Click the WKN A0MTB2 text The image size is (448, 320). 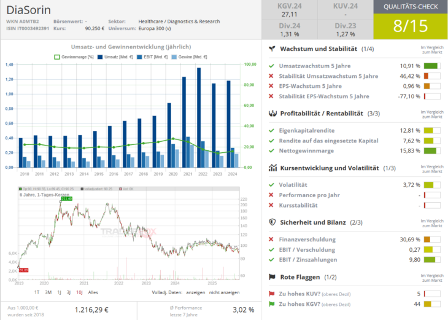click(x=22, y=21)
